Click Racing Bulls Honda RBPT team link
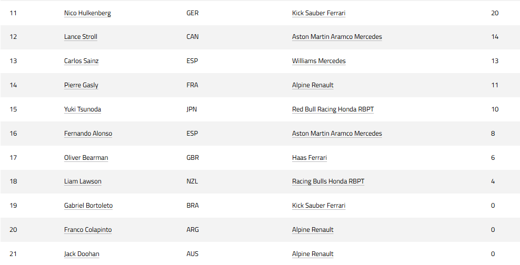Screen dimensions: 520x265 328,181
